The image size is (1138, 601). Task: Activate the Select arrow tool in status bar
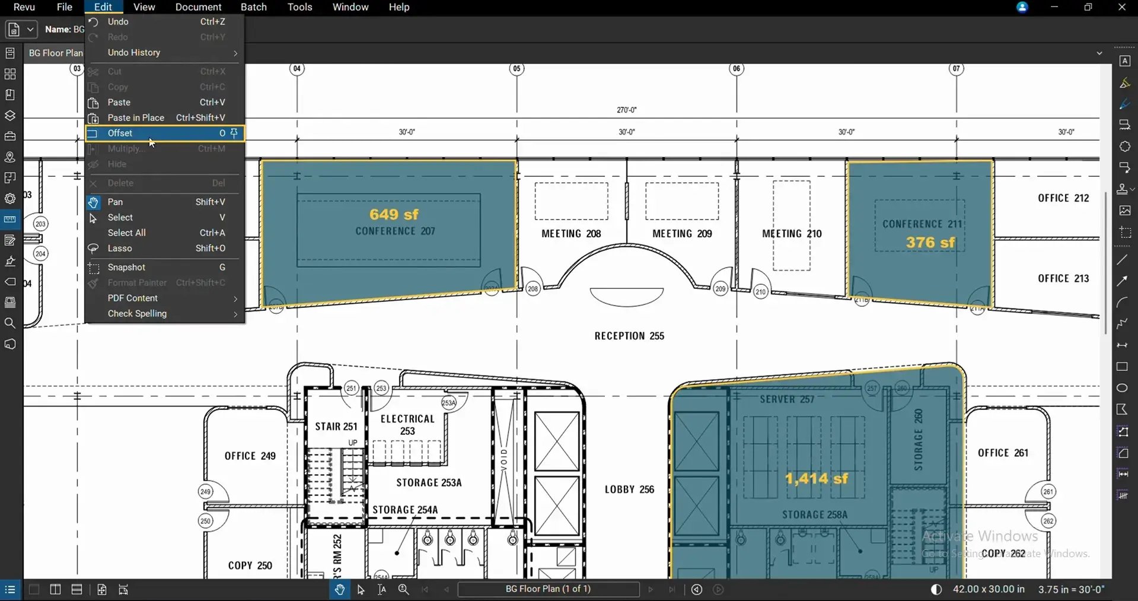point(361,589)
